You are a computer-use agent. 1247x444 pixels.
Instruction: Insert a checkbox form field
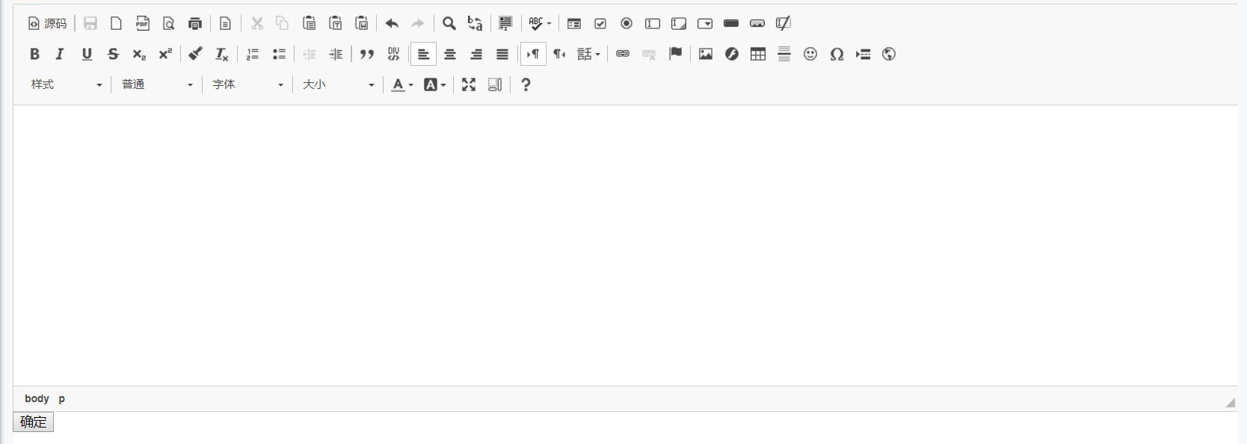(600, 24)
